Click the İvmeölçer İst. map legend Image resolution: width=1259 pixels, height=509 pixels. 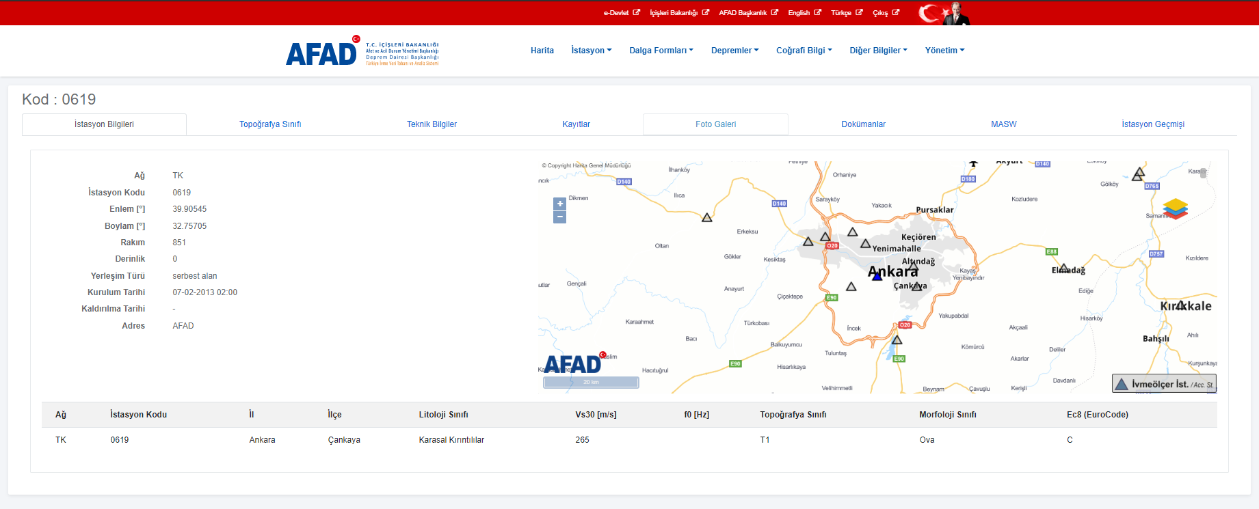1164,384
